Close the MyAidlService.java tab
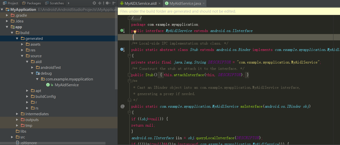Image resolution: width=340 pixels, height=145 pixels. (204, 3)
